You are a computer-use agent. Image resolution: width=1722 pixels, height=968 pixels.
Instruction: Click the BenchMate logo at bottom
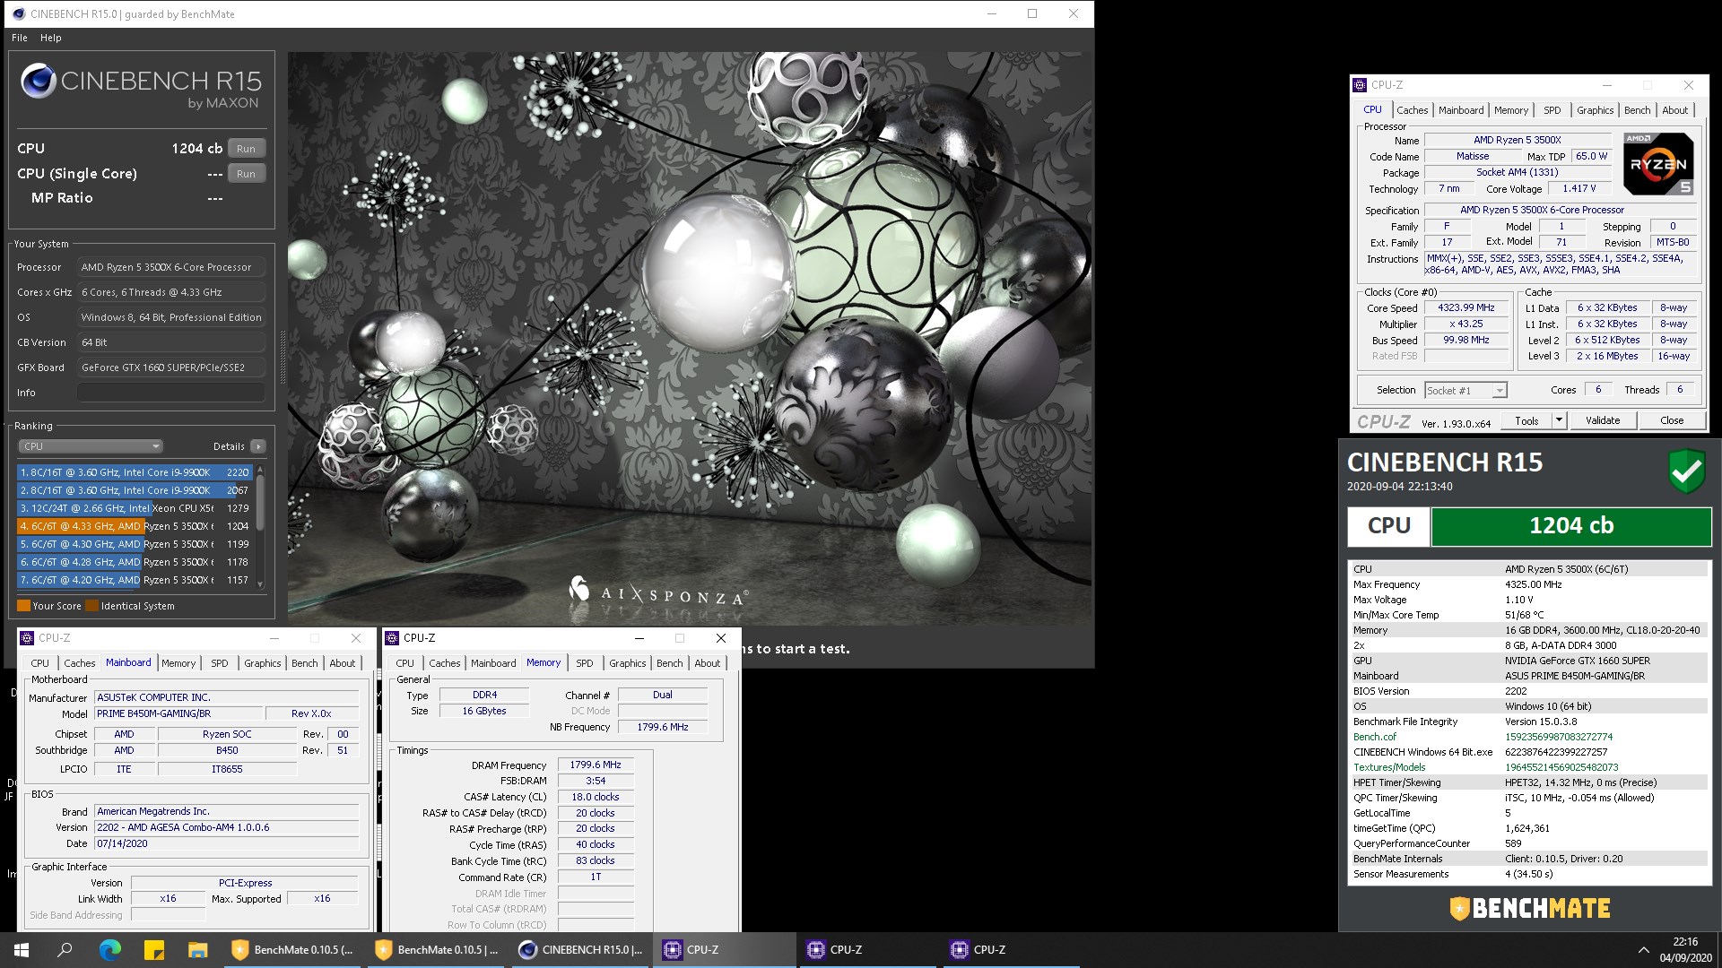[x=1529, y=908]
